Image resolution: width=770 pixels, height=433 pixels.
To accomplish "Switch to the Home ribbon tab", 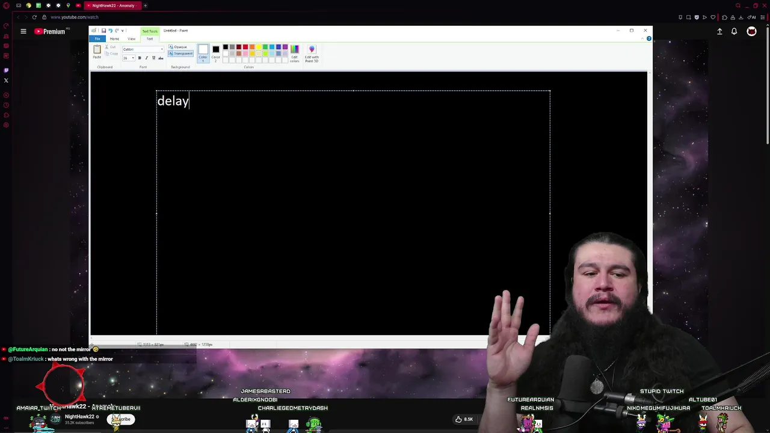I will pyautogui.click(x=114, y=38).
